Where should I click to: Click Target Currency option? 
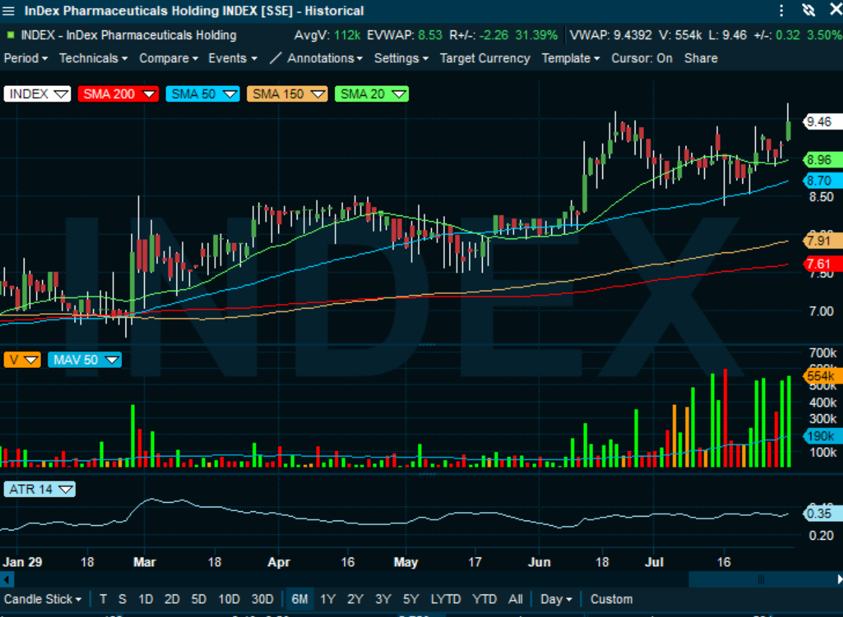pos(485,58)
